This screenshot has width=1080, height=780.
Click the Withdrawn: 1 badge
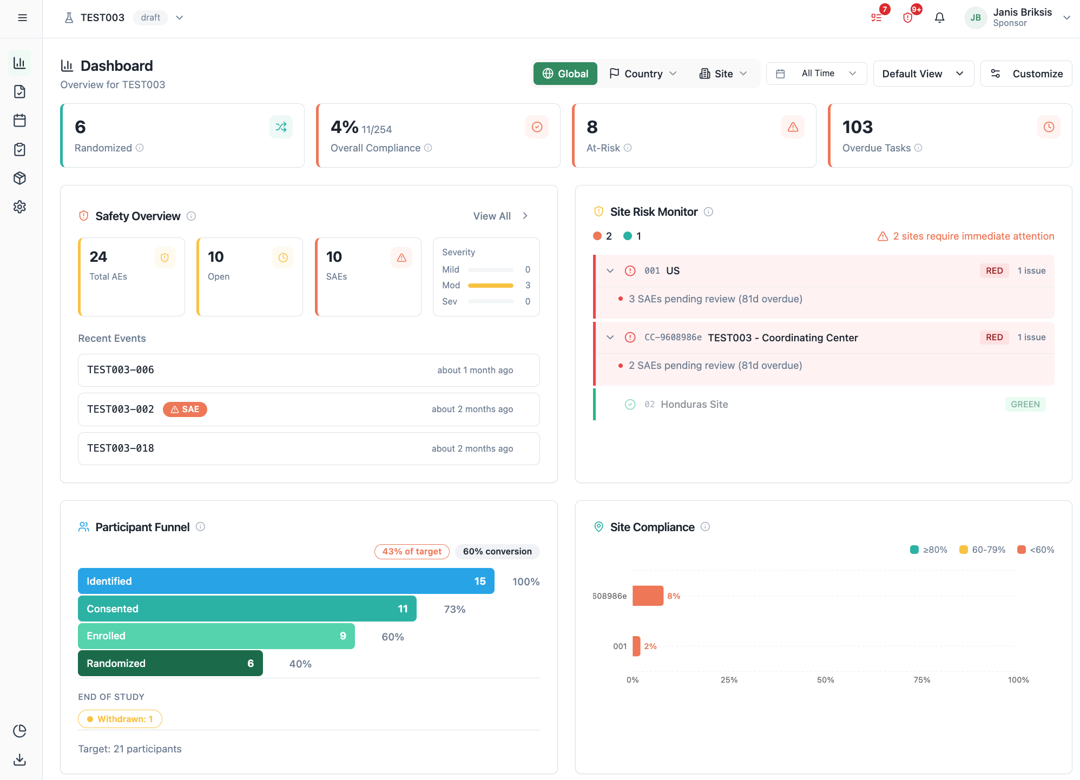(x=120, y=719)
